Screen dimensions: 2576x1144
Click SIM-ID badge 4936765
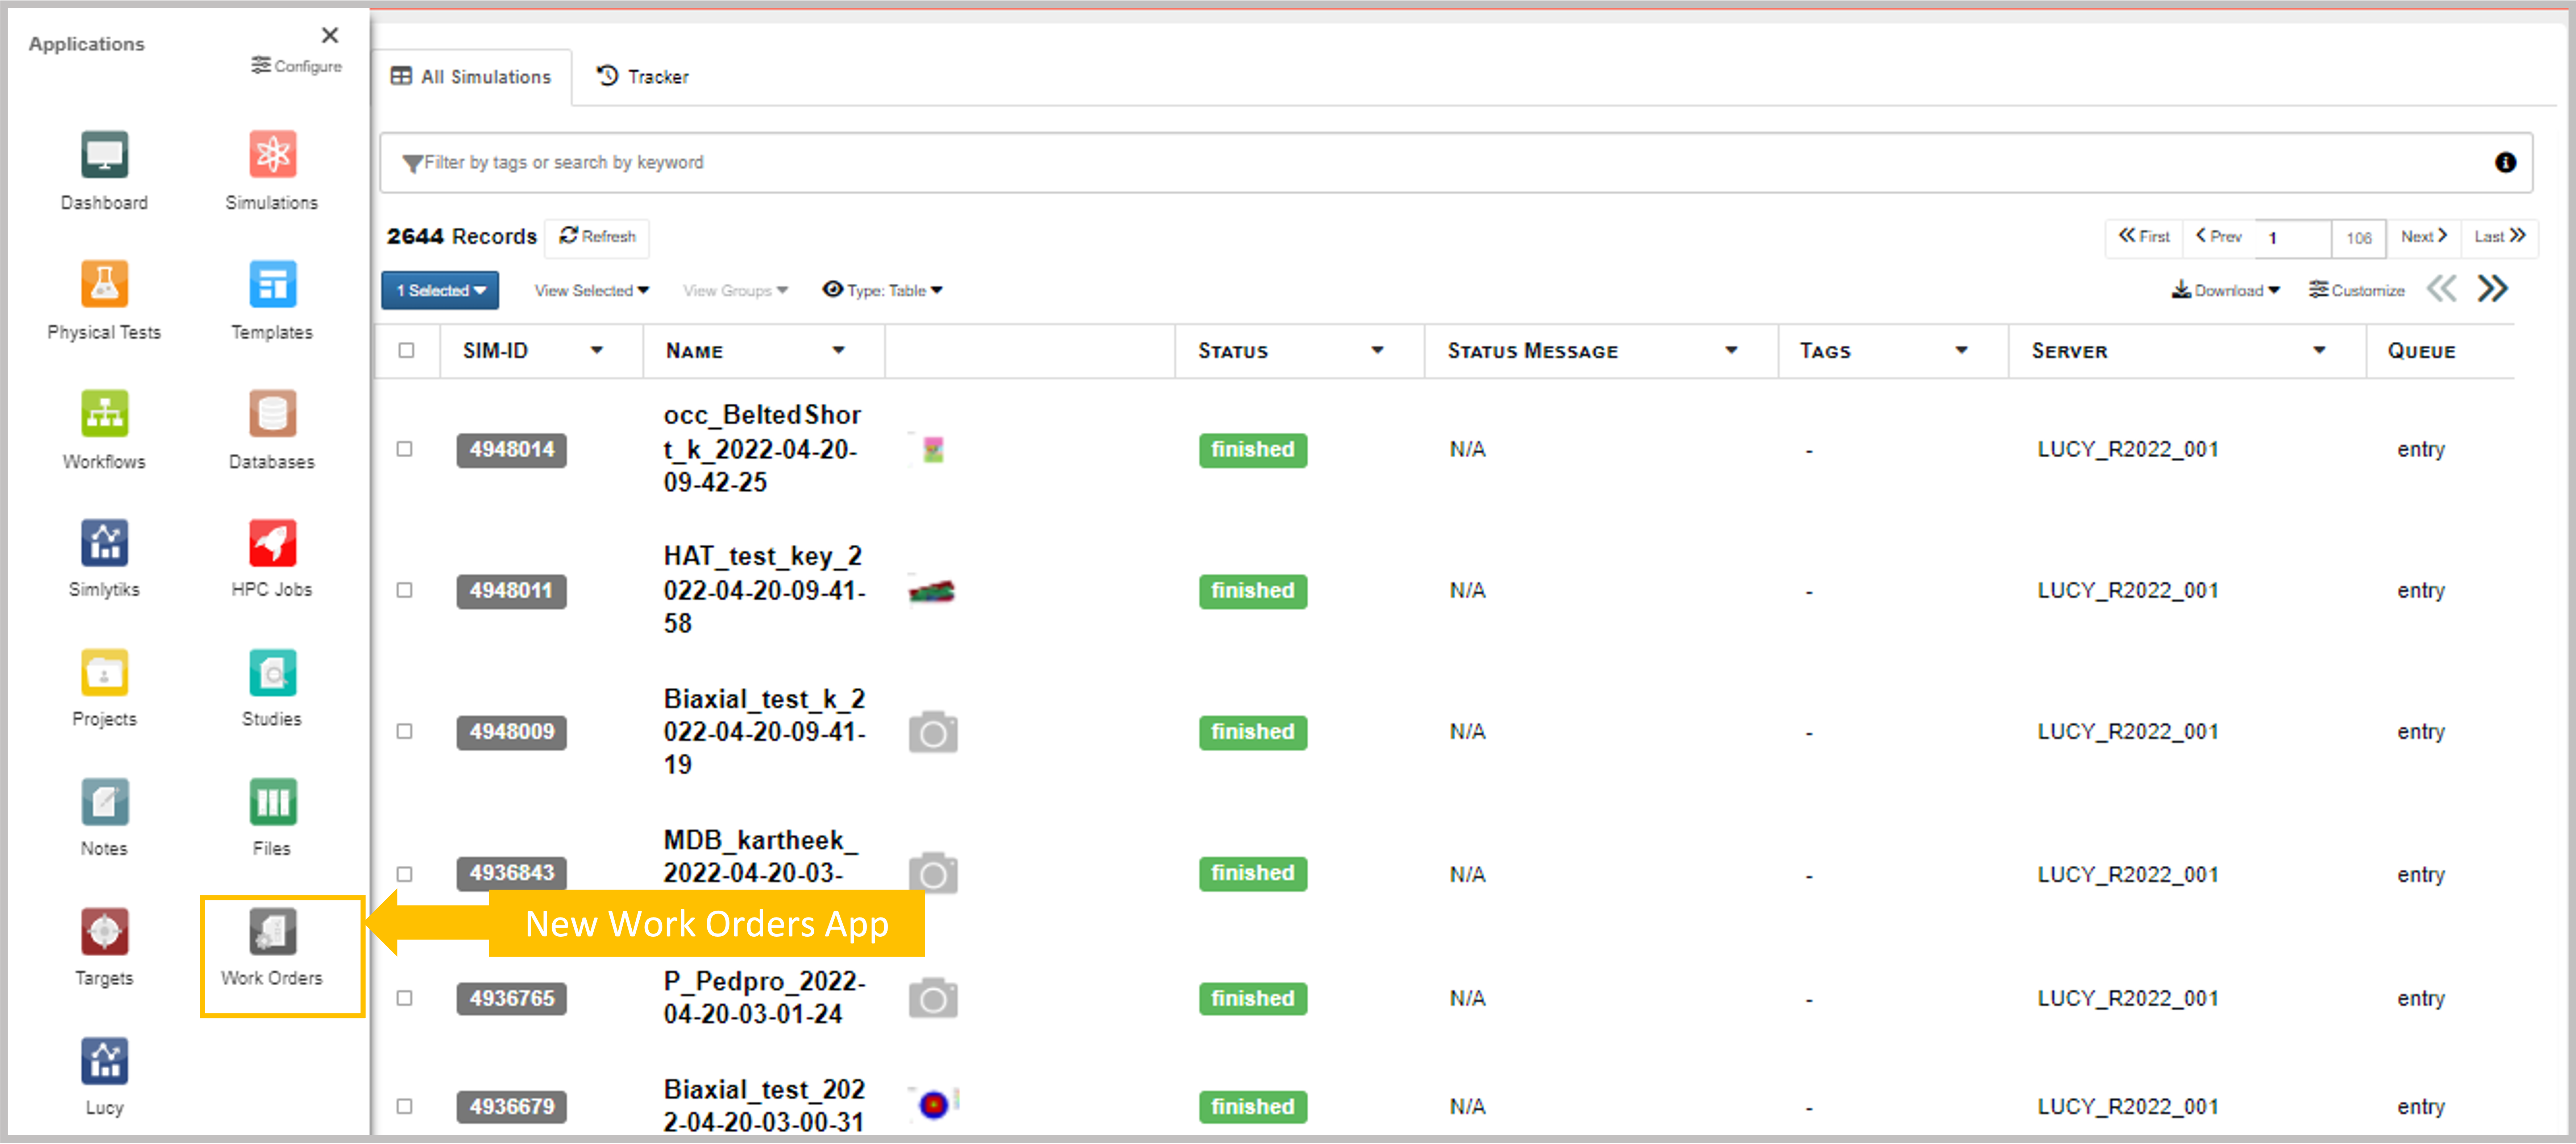(512, 999)
